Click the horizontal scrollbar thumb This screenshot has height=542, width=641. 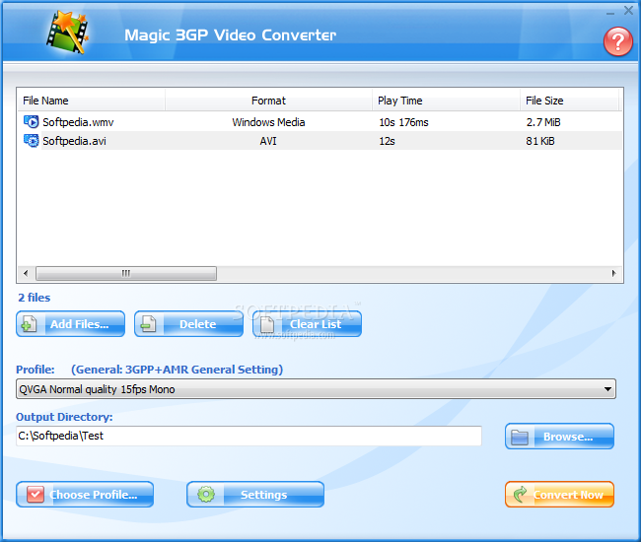(x=126, y=273)
